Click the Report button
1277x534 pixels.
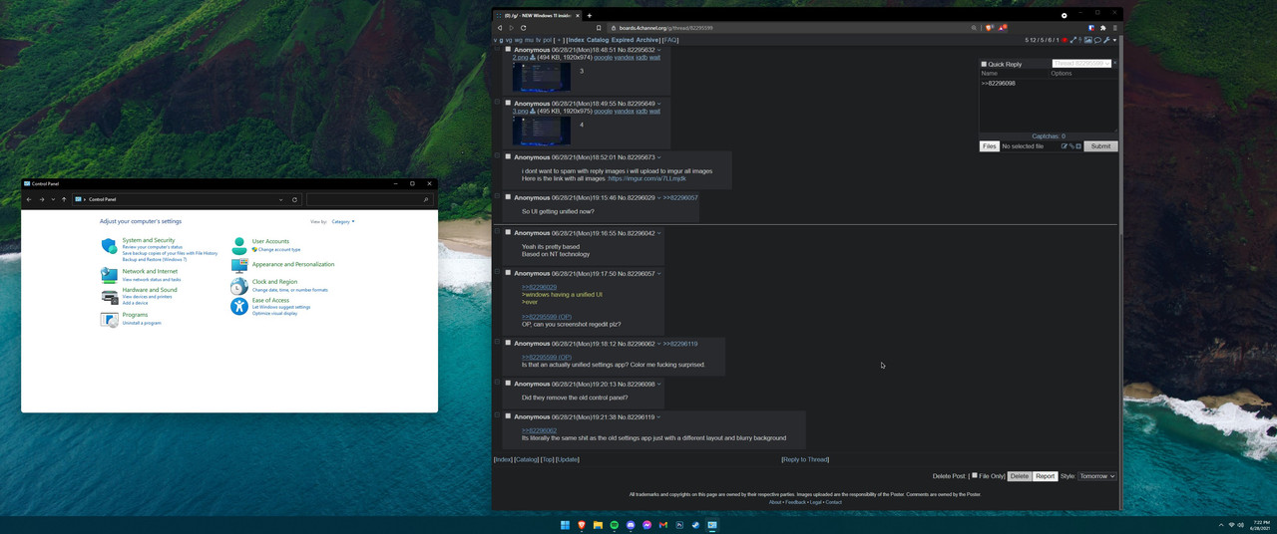1045,476
